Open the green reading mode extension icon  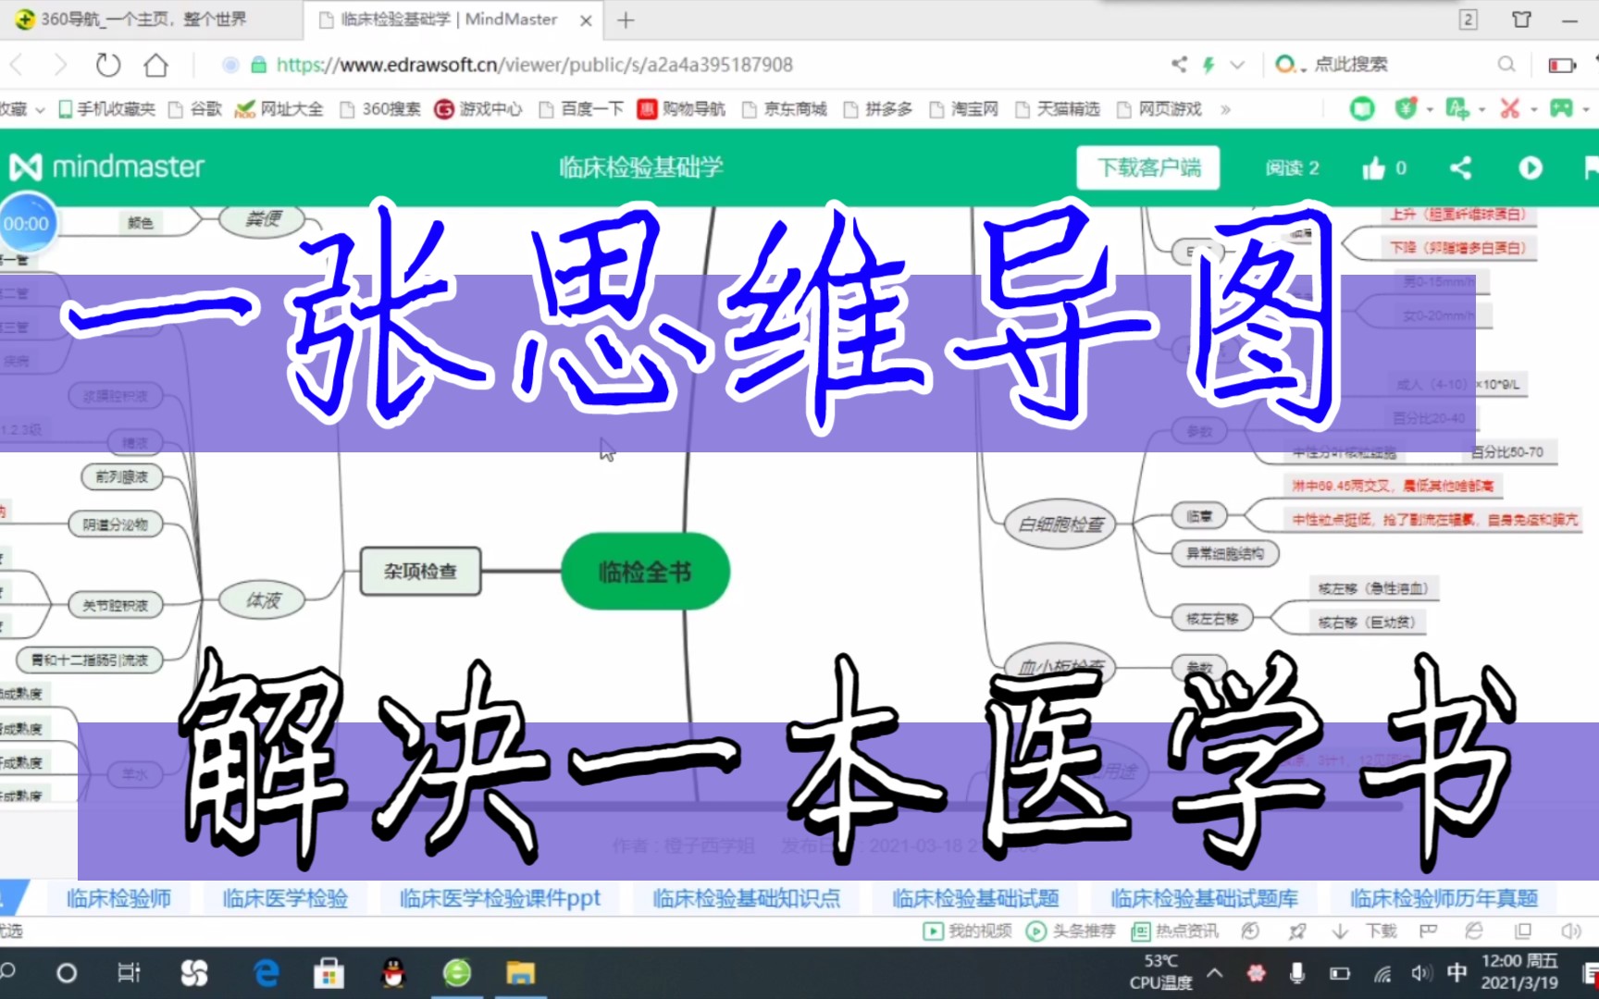point(1362,109)
